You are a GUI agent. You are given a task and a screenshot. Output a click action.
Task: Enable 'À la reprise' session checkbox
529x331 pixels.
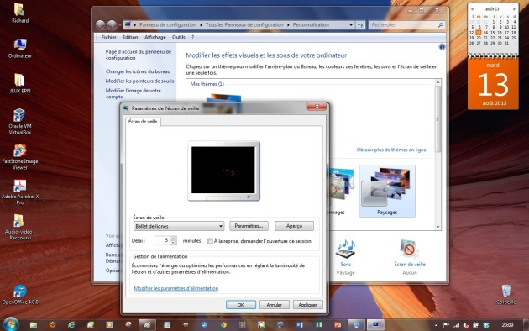coord(210,241)
